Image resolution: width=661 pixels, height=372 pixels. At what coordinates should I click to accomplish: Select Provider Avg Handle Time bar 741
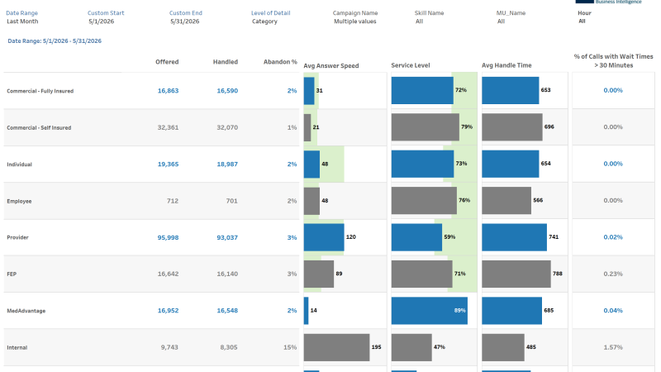(514, 237)
